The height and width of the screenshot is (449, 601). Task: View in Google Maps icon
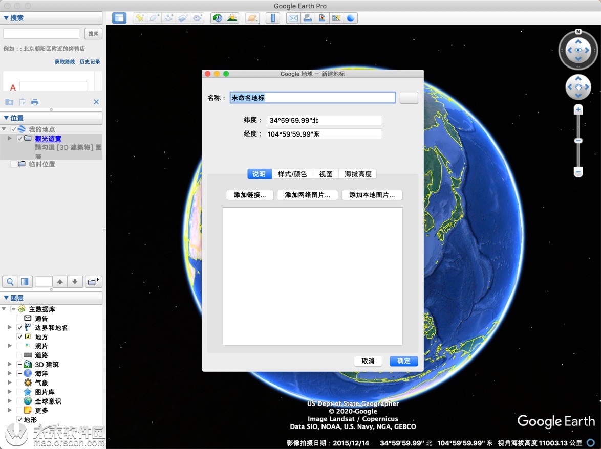[336, 18]
